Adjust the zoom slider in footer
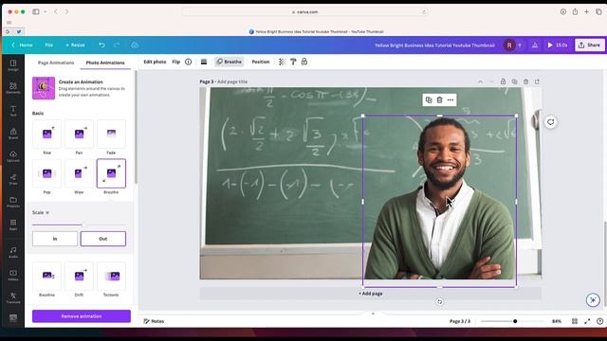Screen dimensions: 607x341 (x=512, y=321)
